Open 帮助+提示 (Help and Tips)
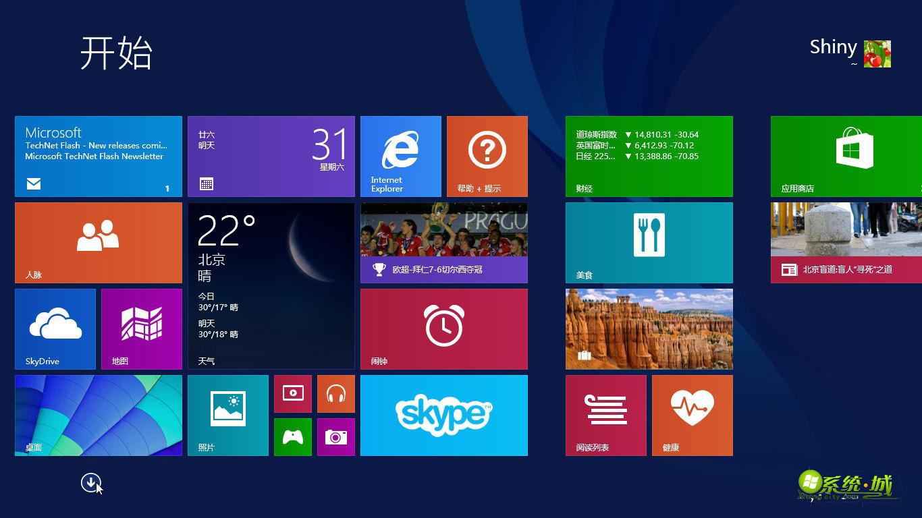 pos(487,156)
